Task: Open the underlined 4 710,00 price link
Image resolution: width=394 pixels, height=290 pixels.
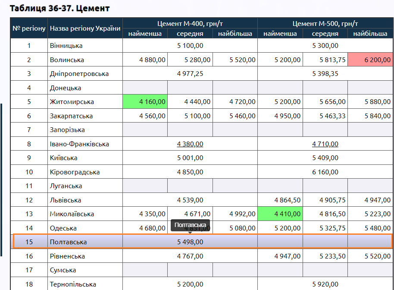Action: click(x=325, y=144)
